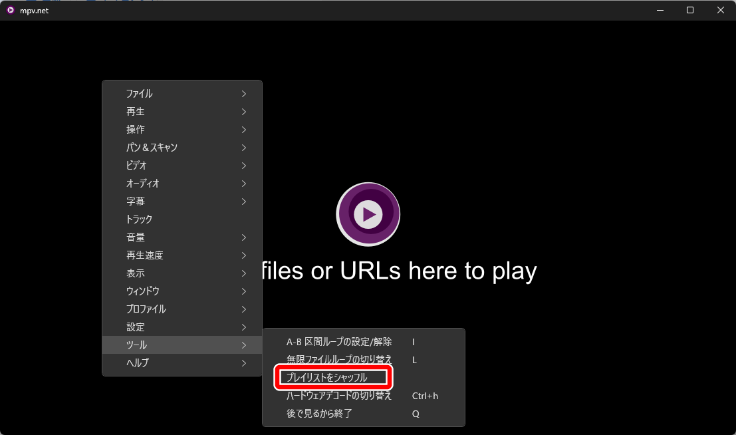736x435 pixels.
Task: Click the mpv.net purple play logo
Action: click(x=368, y=214)
